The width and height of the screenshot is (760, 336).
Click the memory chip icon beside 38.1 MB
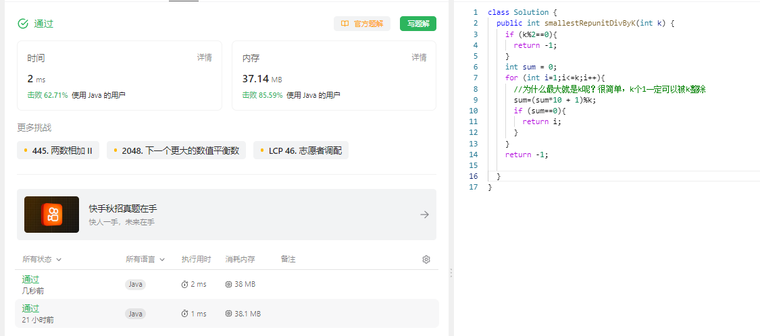pos(228,314)
